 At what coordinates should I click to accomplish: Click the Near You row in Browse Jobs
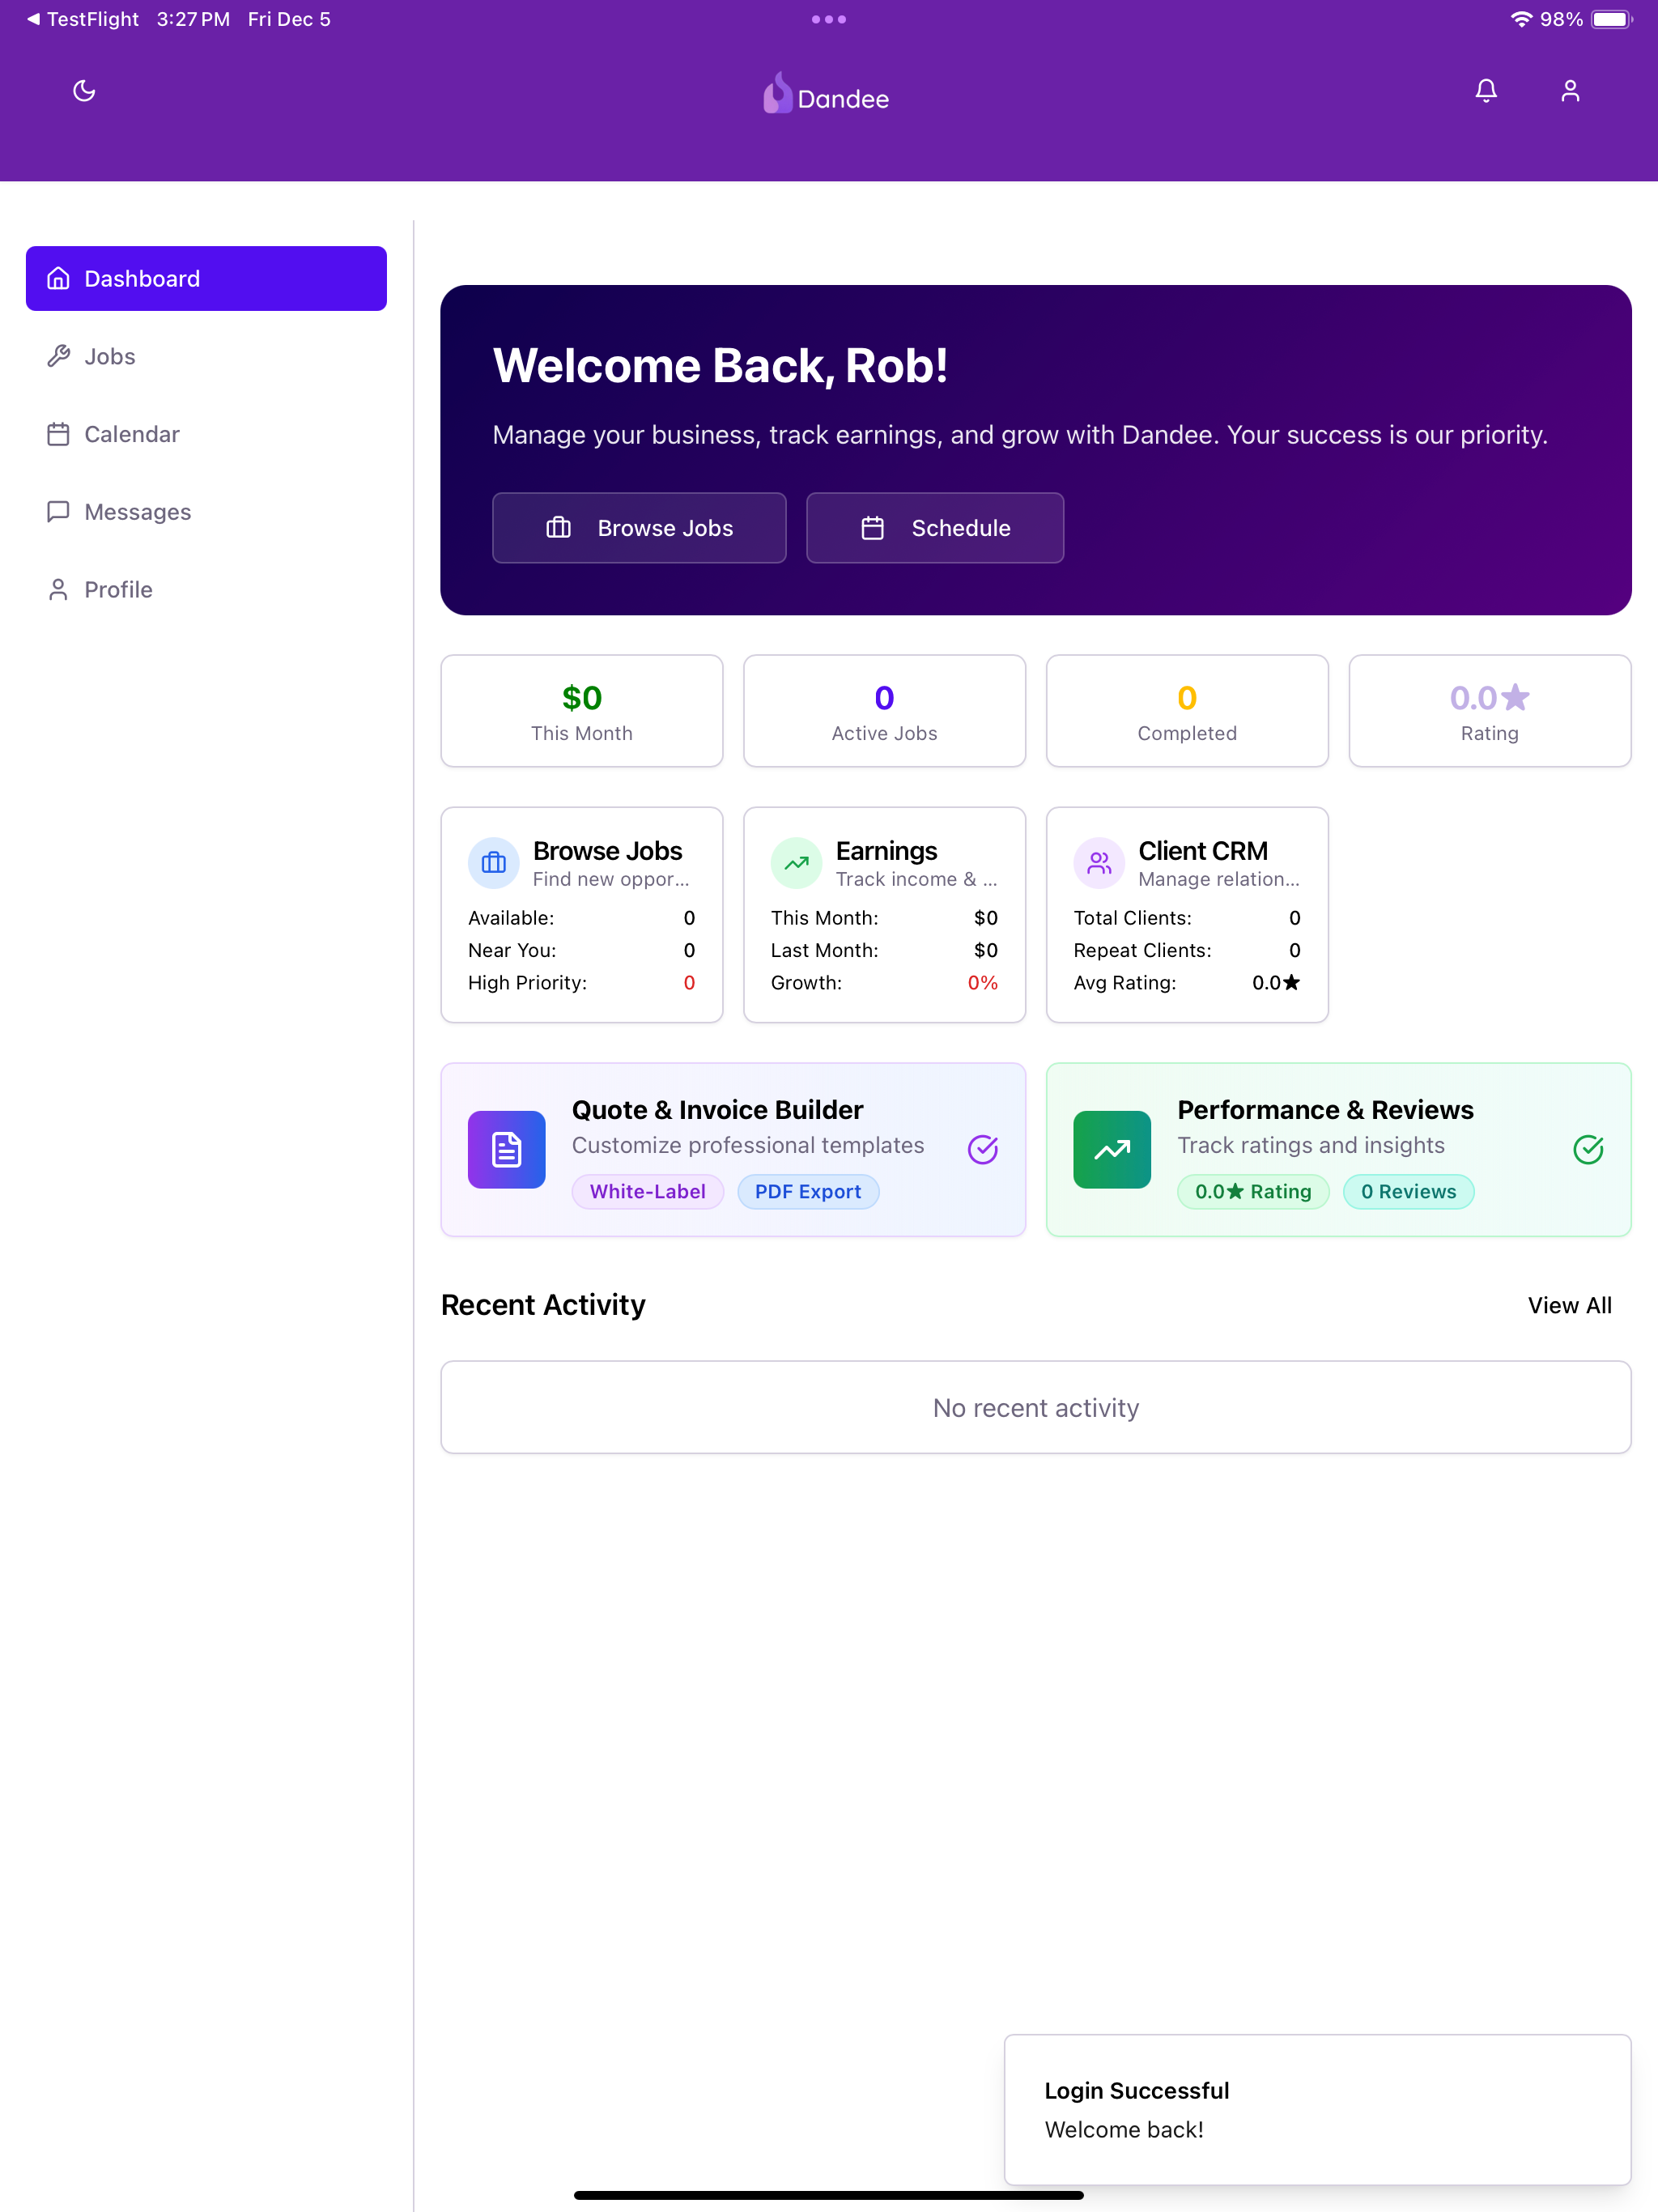click(x=582, y=951)
